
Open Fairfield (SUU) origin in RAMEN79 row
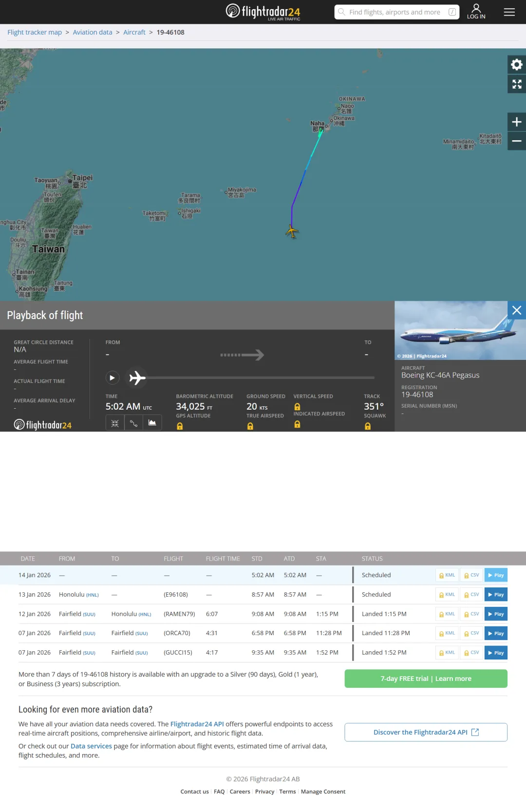pyautogui.click(x=77, y=614)
